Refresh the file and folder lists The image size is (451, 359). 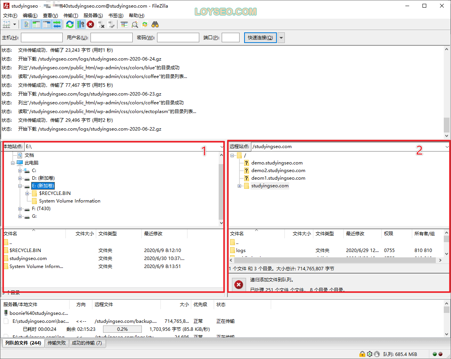click(x=70, y=24)
